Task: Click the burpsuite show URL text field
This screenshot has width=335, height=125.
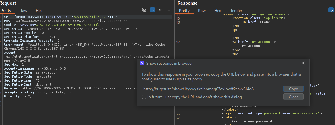Action: pos(211,89)
